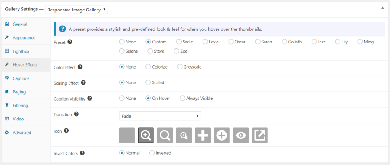390x165 pixels.
Task: Set Caption Visibility to On Hover
Action: tap(148, 98)
